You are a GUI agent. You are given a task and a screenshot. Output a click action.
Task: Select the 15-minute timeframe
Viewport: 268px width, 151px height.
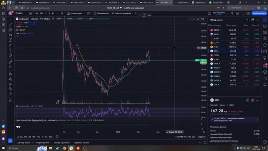(x=41, y=13)
